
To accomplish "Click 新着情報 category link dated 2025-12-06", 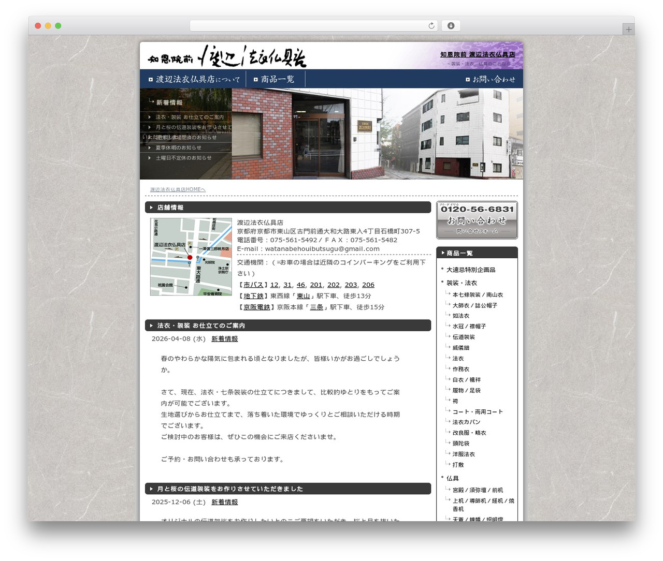I will [x=224, y=502].
